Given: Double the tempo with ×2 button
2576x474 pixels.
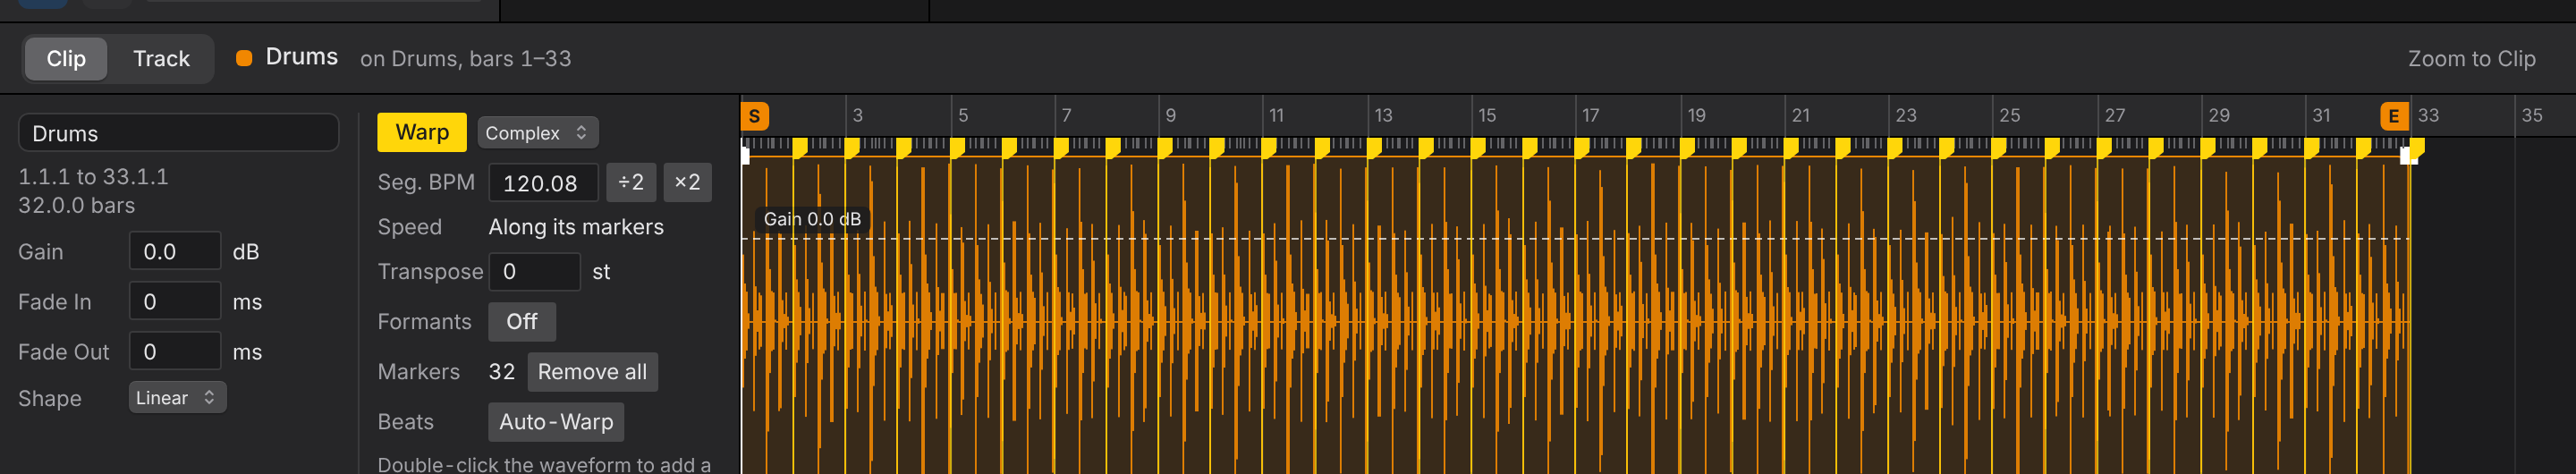Looking at the screenshot, I should click(687, 182).
